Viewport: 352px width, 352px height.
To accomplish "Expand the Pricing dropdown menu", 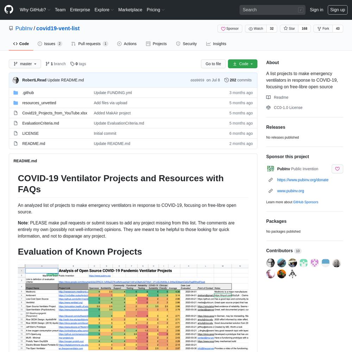I will (155, 10).
